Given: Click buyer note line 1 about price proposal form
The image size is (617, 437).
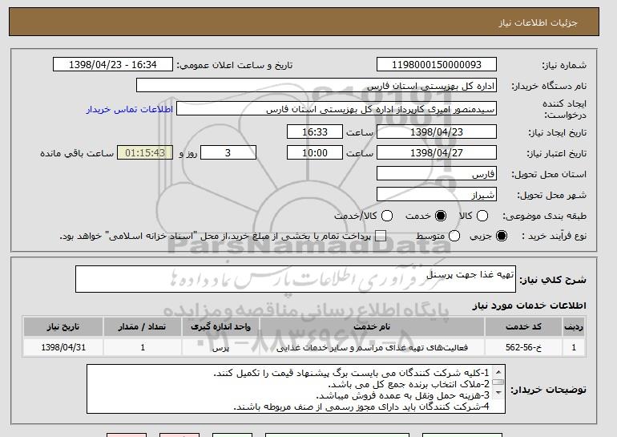Looking at the screenshot, I should 352,373.
